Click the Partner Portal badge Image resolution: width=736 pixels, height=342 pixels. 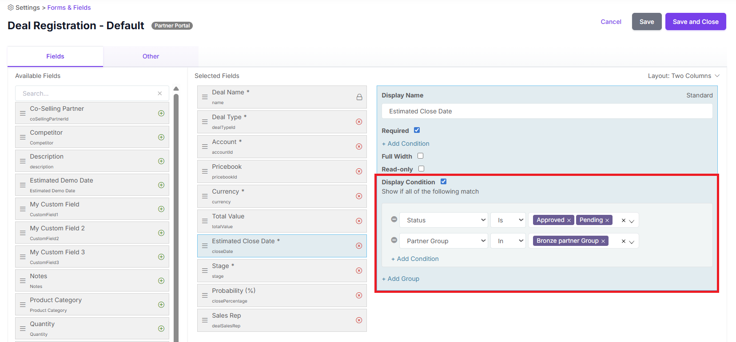pos(172,26)
